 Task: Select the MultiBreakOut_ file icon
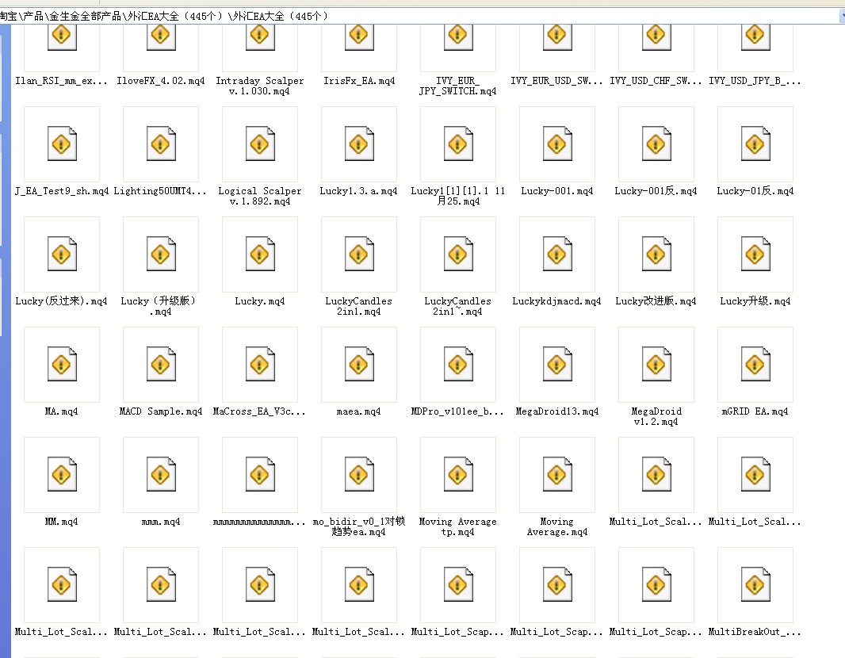pos(755,585)
